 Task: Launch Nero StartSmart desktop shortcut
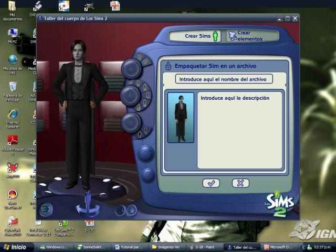tap(13, 199)
